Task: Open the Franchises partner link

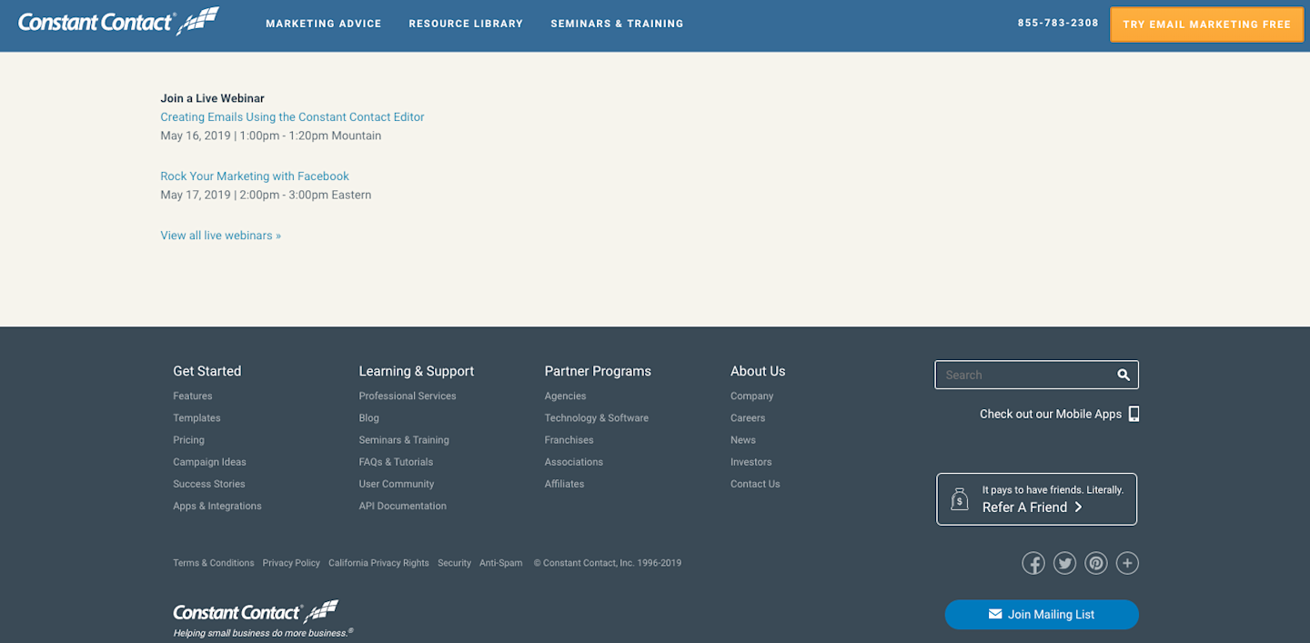Action: [x=569, y=440]
